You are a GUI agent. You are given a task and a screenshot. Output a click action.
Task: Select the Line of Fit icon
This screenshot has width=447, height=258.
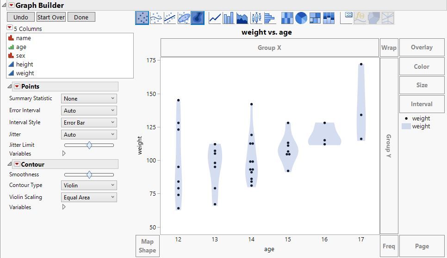tap(170, 18)
